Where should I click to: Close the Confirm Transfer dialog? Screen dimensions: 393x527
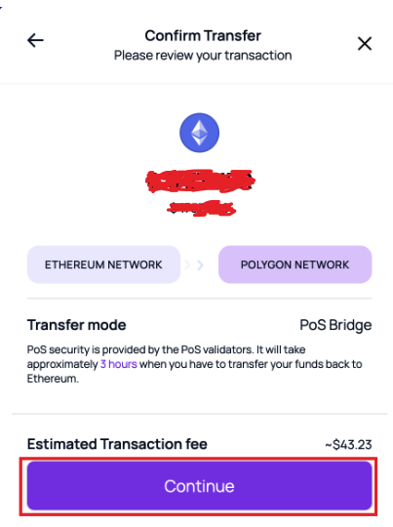365,43
